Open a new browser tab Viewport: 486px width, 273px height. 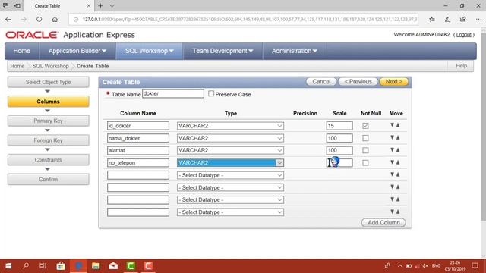tap(100, 5)
